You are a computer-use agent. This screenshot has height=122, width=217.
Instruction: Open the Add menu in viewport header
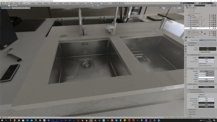(x=21, y=8)
